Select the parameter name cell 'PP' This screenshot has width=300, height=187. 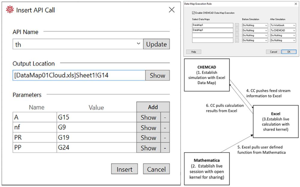coord(34,148)
